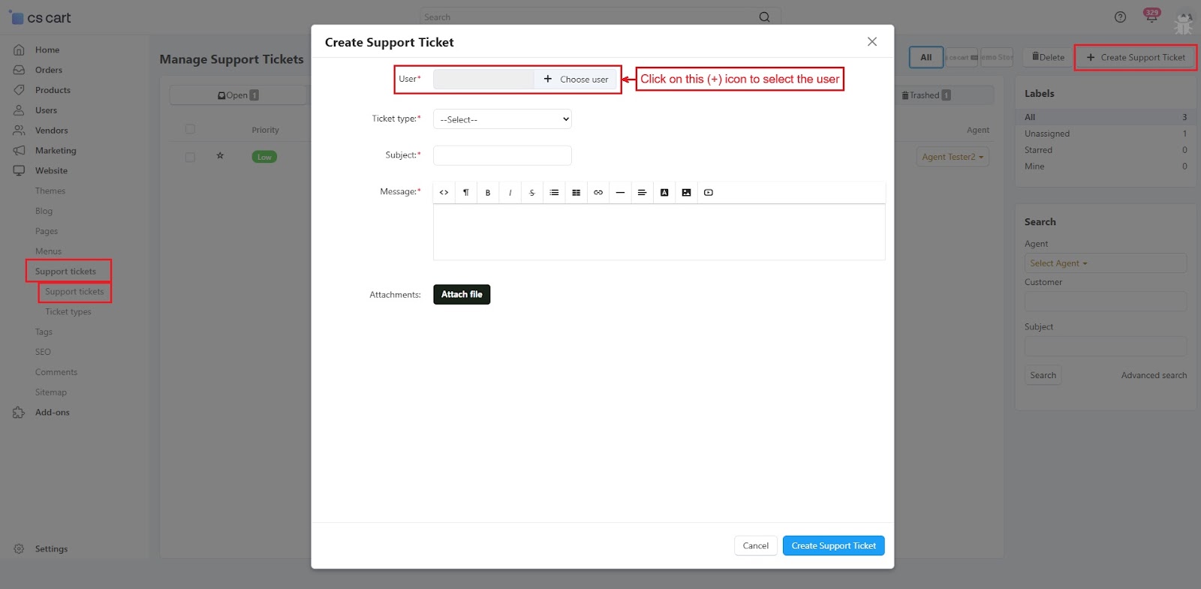This screenshot has width=1201, height=589.
Task: Open Ticket types in the sidebar
Action: point(68,312)
